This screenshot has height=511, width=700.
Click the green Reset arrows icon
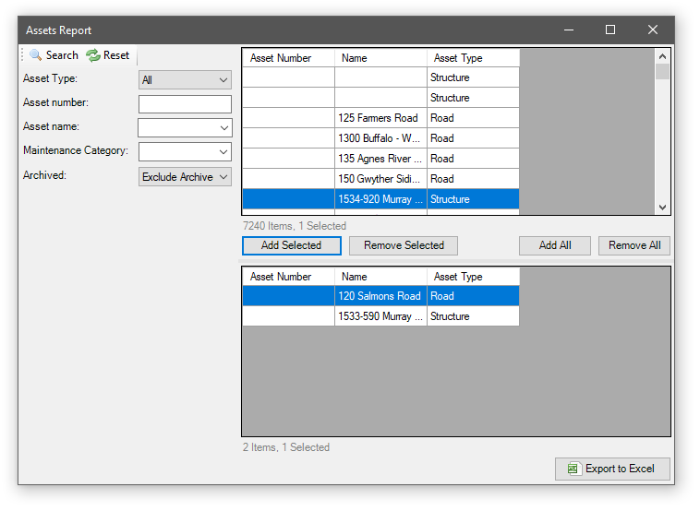tap(92, 55)
